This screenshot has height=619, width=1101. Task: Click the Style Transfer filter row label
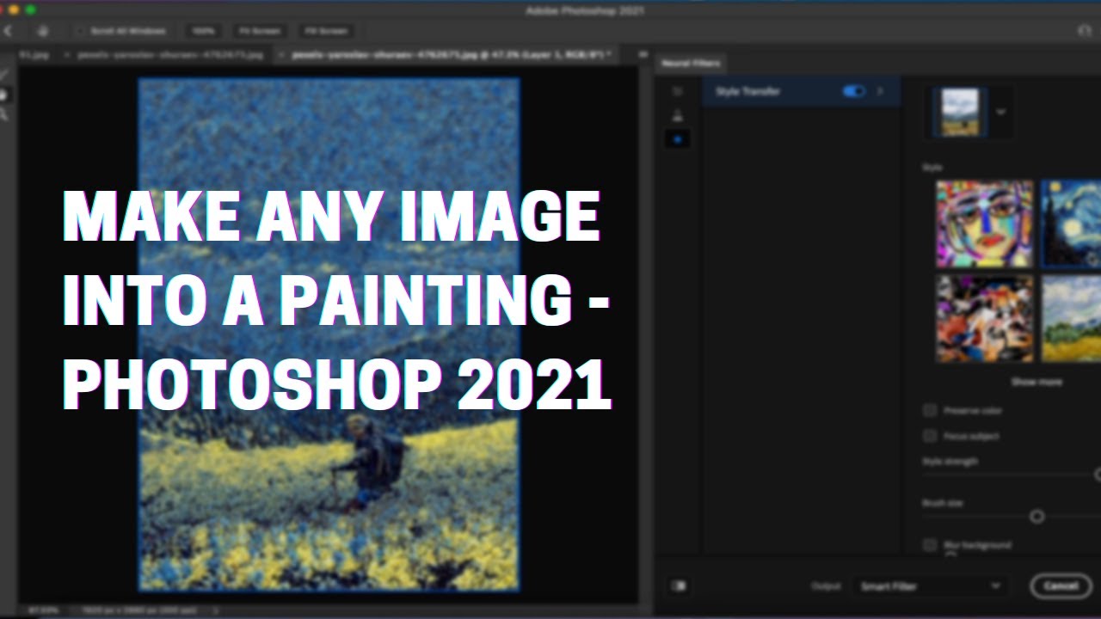pyautogui.click(x=747, y=91)
